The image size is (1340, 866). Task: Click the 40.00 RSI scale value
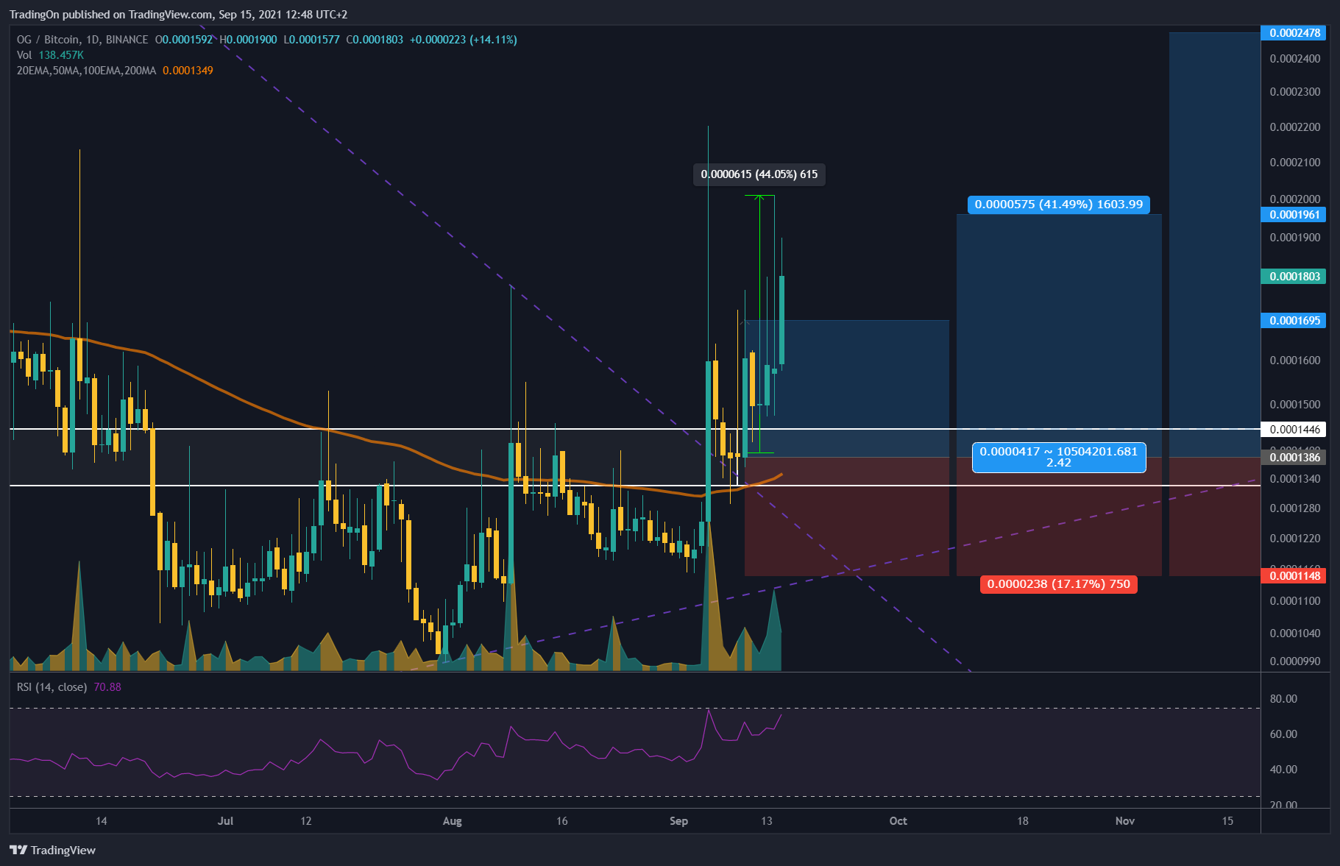(x=1283, y=770)
